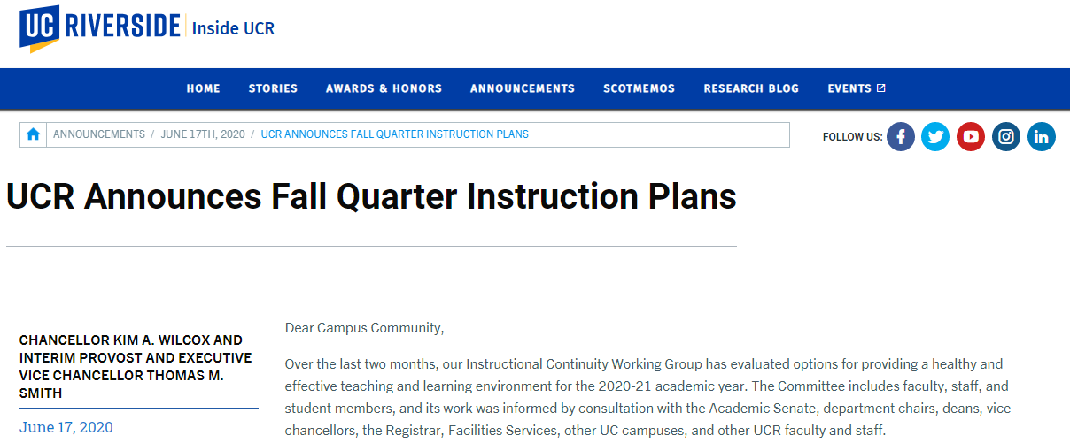Click the UC Riverside logo
This screenshot has width=1070, height=443.
[99, 28]
